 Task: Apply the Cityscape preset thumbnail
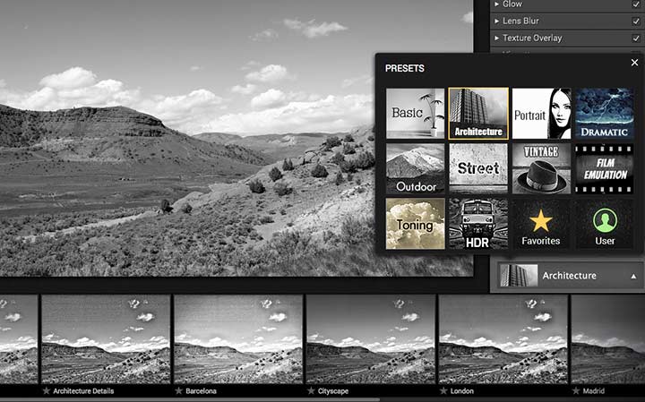click(371, 339)
